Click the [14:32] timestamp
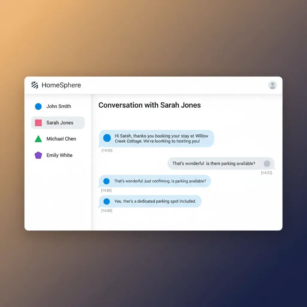Screen dimensions: 307x307 pos(267,173)
